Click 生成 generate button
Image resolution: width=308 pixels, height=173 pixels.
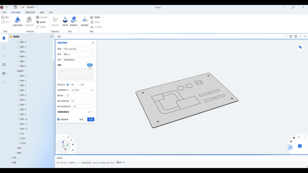point(91,119)
